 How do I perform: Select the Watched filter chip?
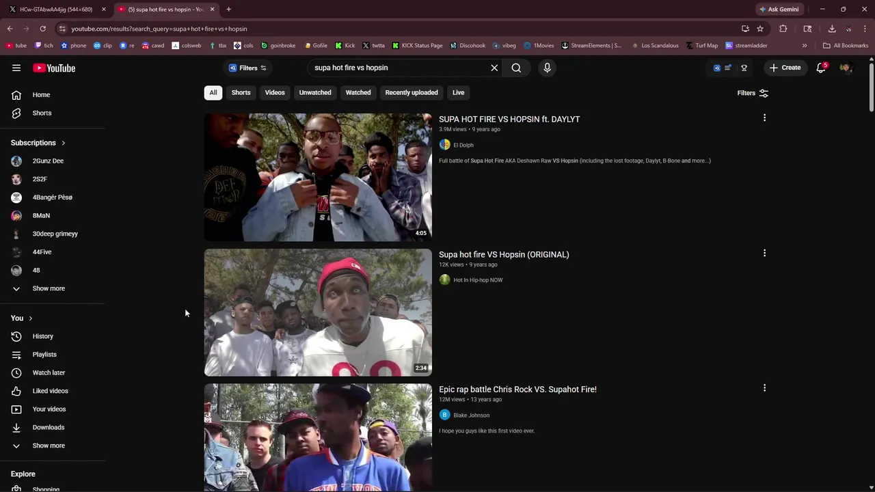click(358, 93)
